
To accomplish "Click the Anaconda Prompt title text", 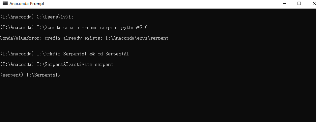I will coord(27,4).
